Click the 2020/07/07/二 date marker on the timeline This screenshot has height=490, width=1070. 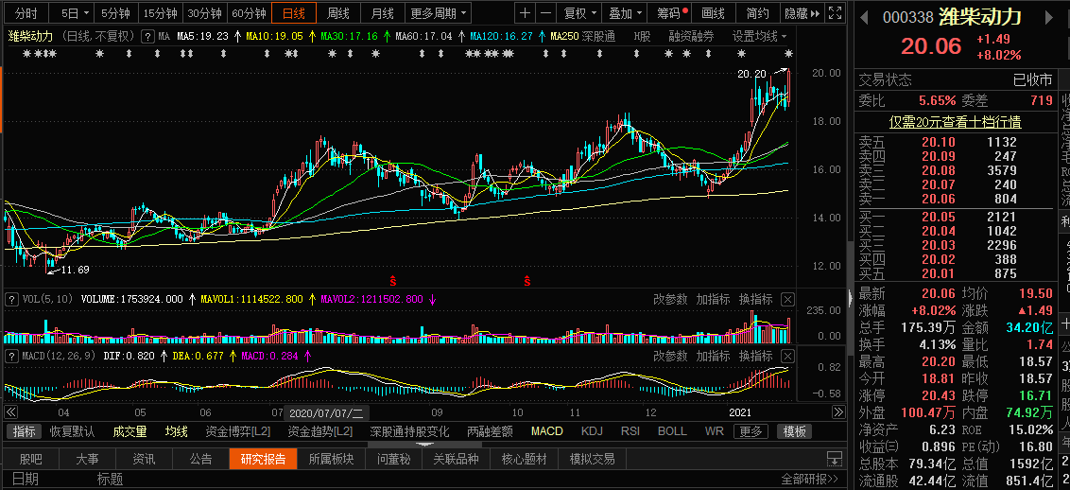coord(327,412)
